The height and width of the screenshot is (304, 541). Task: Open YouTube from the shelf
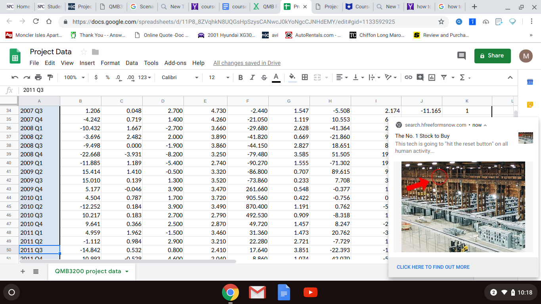(x=310, y=293)
